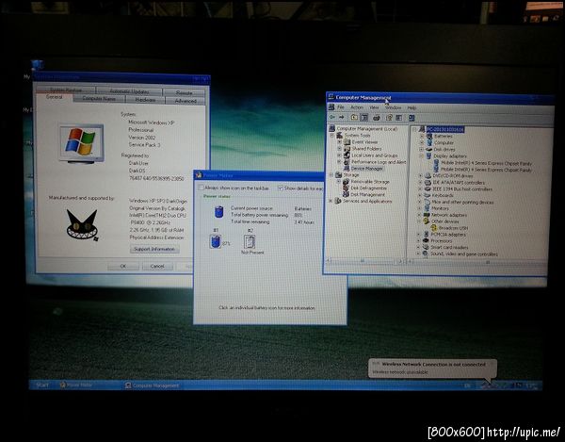Click the Forward arrow in Computer Management toolbar

click(x=342, y=117)
